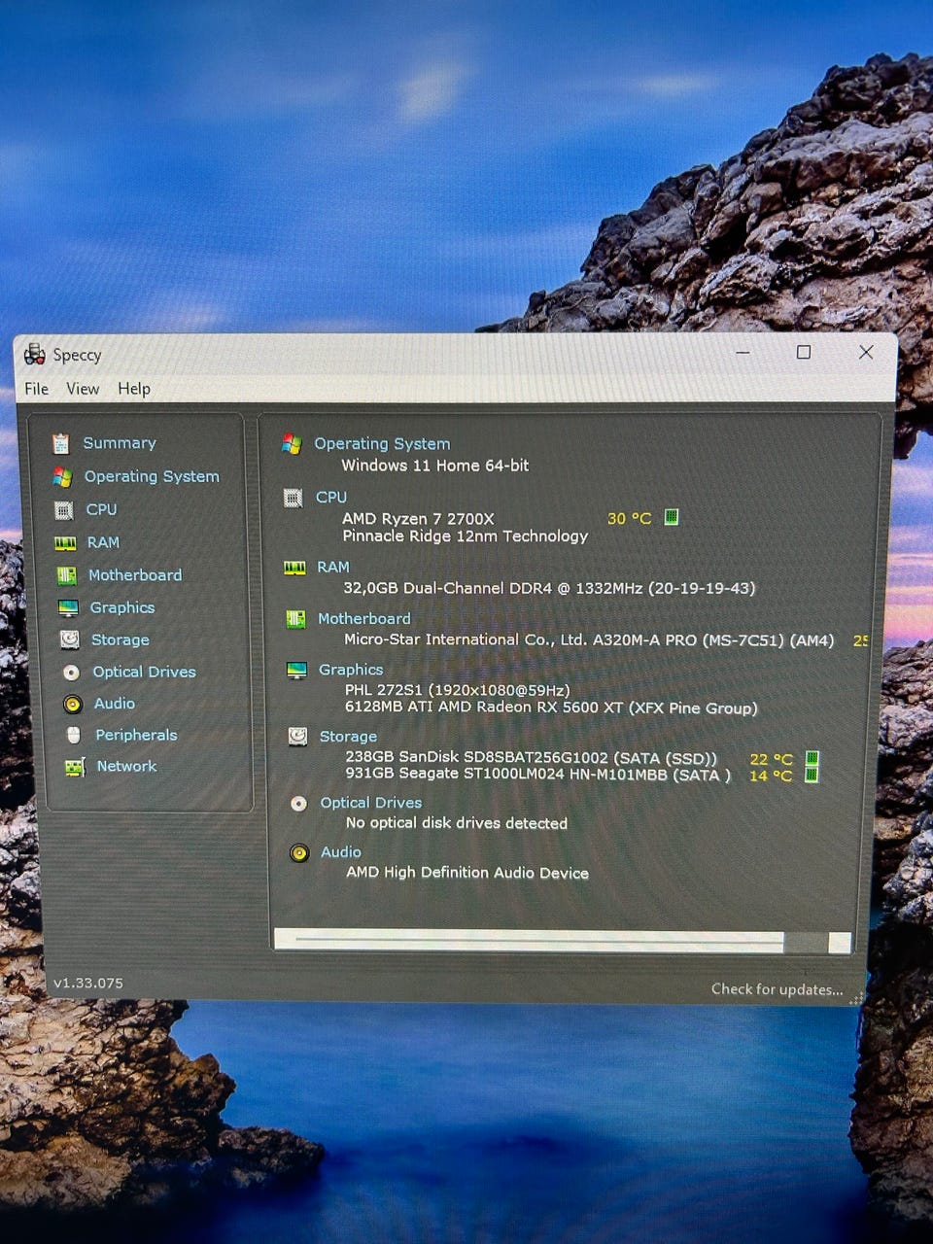Select Motherboard in the sidebar
Viewport: 933px width, 1244px height.
(135, 575)
